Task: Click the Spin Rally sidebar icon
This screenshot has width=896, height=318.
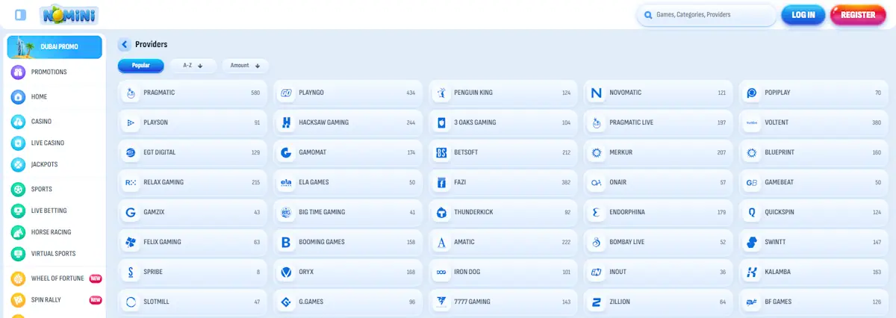Action: [18, 300]
